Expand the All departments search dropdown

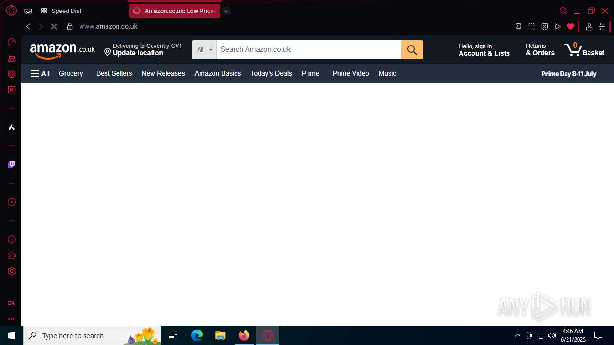(204, 50)
